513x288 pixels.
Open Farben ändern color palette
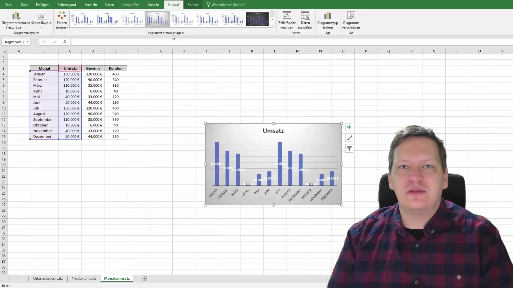pos(62,20)
